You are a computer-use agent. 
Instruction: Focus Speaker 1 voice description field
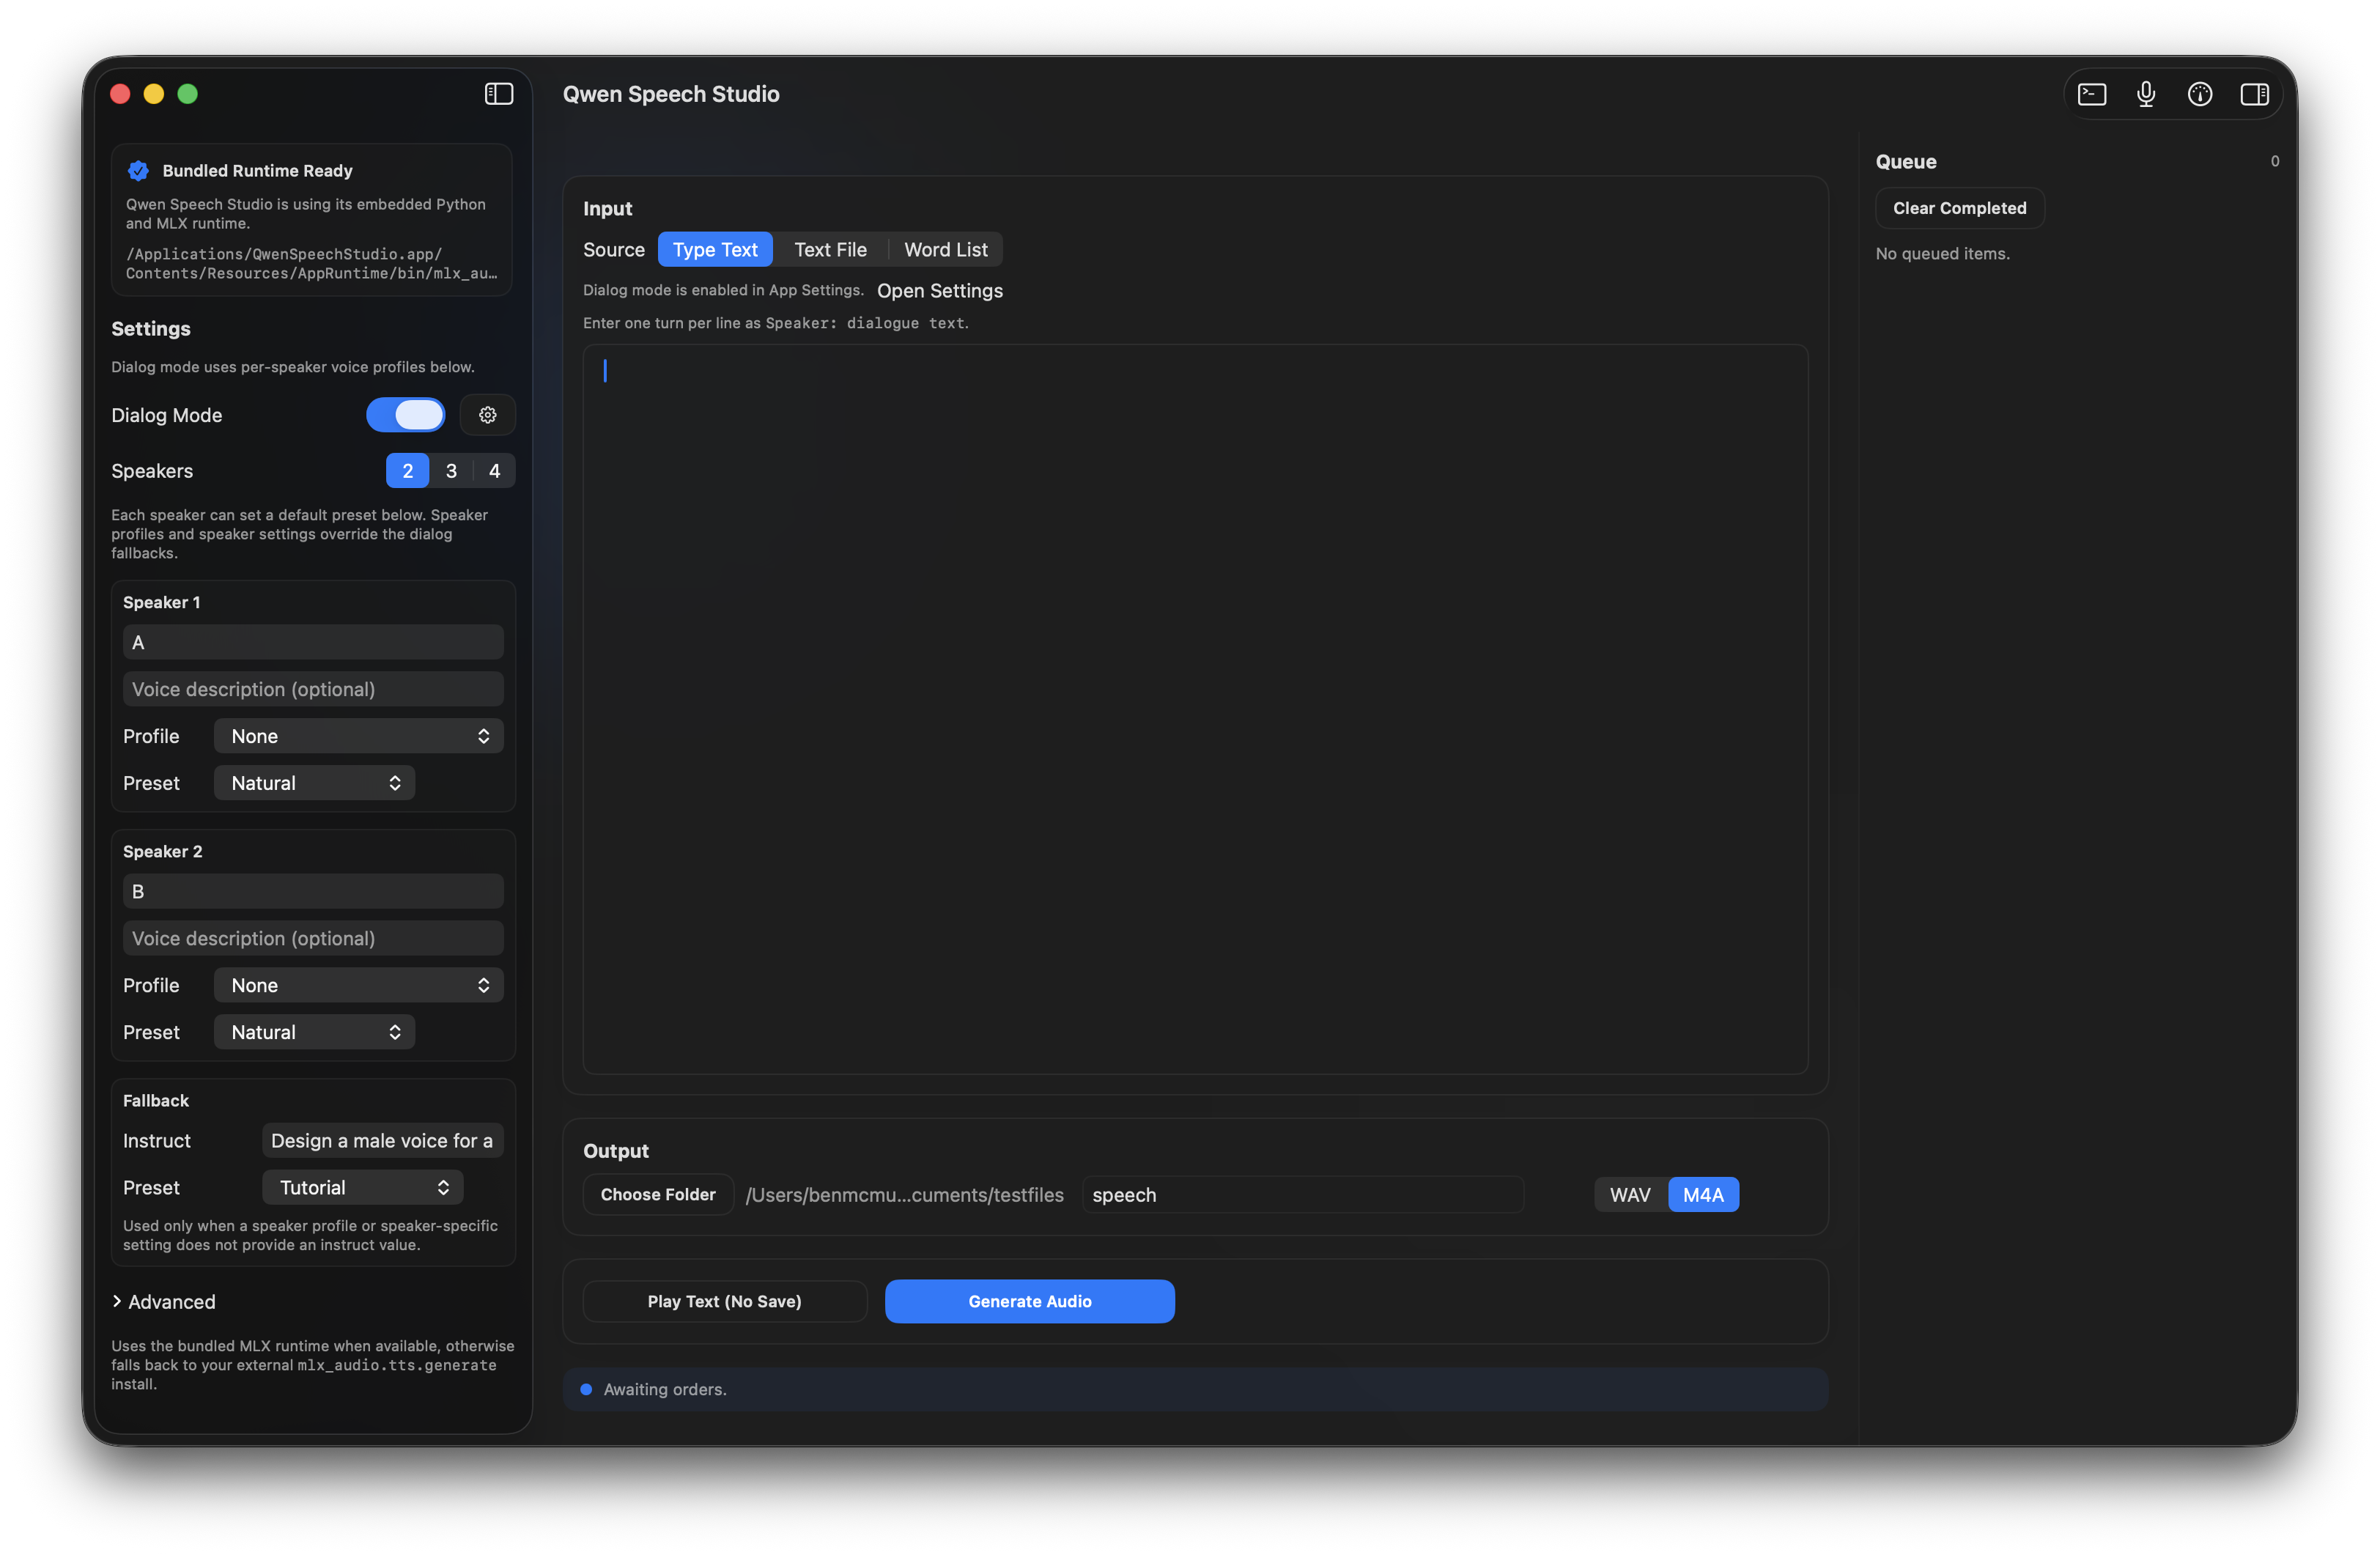click(313, 689)
